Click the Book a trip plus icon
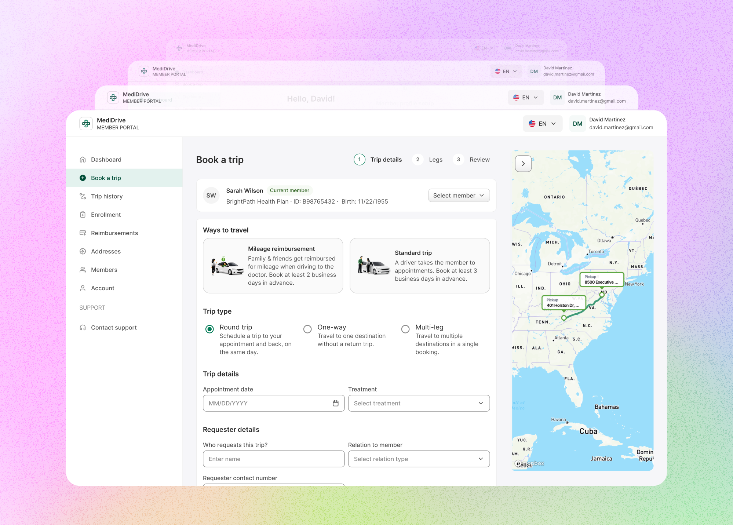The width and height of the screenshot is (733, 525). pyautogui.click(x=83, y=178)
